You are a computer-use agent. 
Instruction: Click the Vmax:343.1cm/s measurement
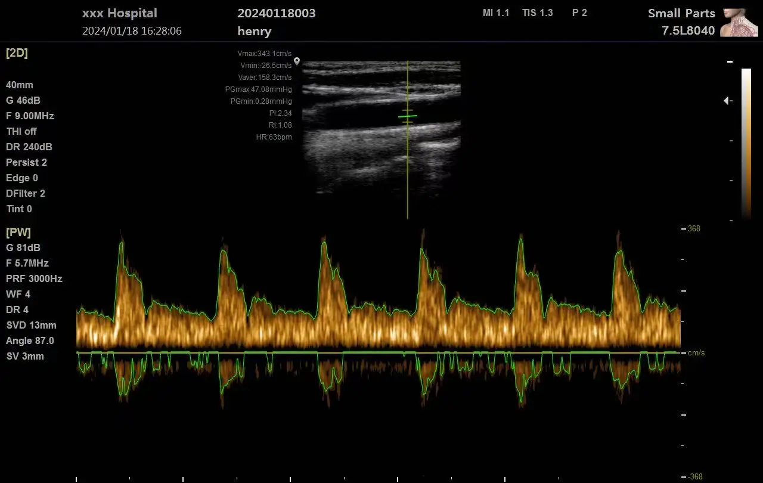(x=265, y=54)
